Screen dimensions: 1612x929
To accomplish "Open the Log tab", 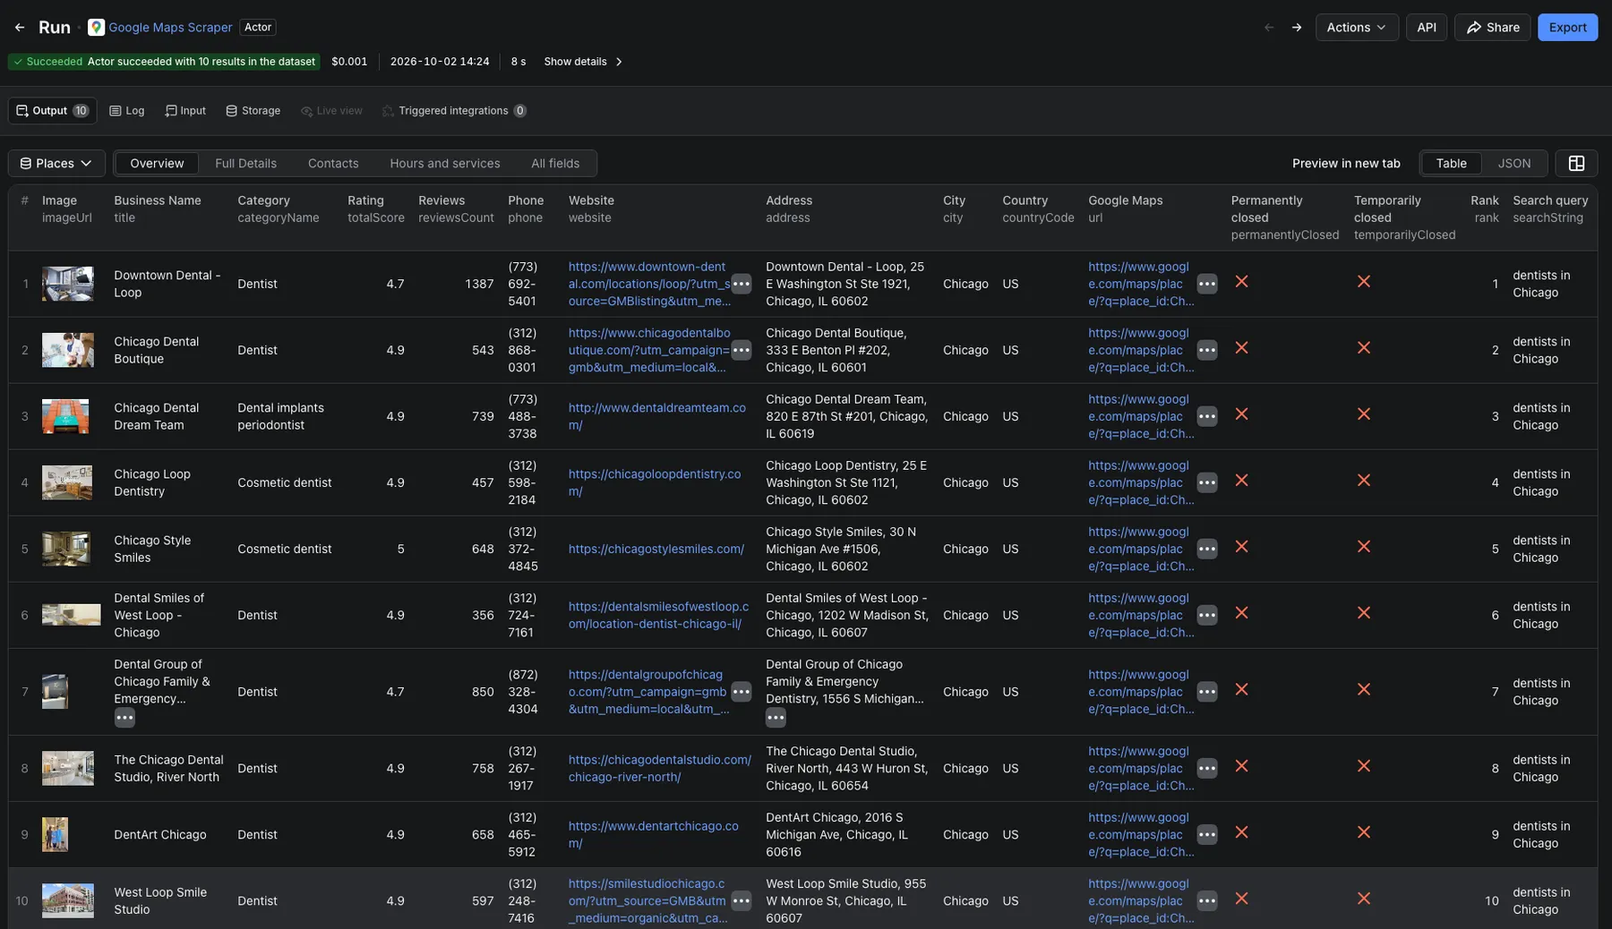I will [126, 111].
